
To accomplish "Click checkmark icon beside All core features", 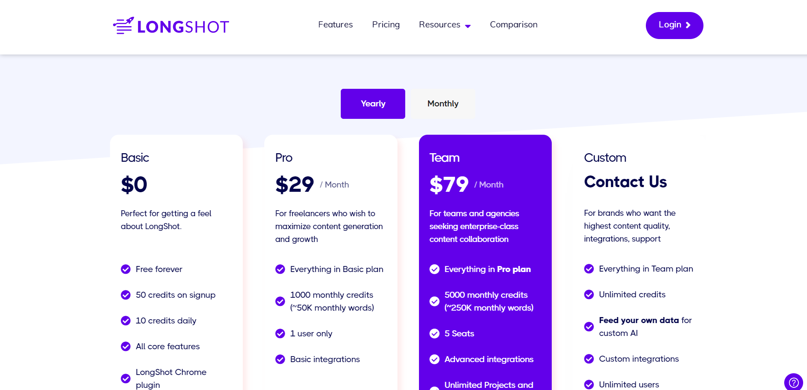I will [x=125, y=346].
